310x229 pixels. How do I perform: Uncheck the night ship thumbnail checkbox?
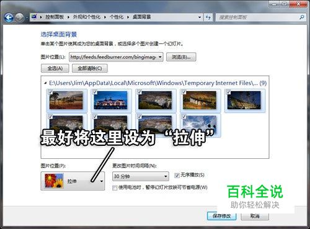tap(229, 92)
